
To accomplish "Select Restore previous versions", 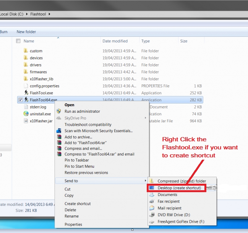I will [86, 173].
